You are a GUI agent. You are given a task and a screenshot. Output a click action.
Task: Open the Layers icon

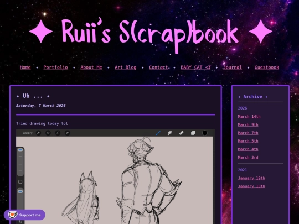pos(193,133)
